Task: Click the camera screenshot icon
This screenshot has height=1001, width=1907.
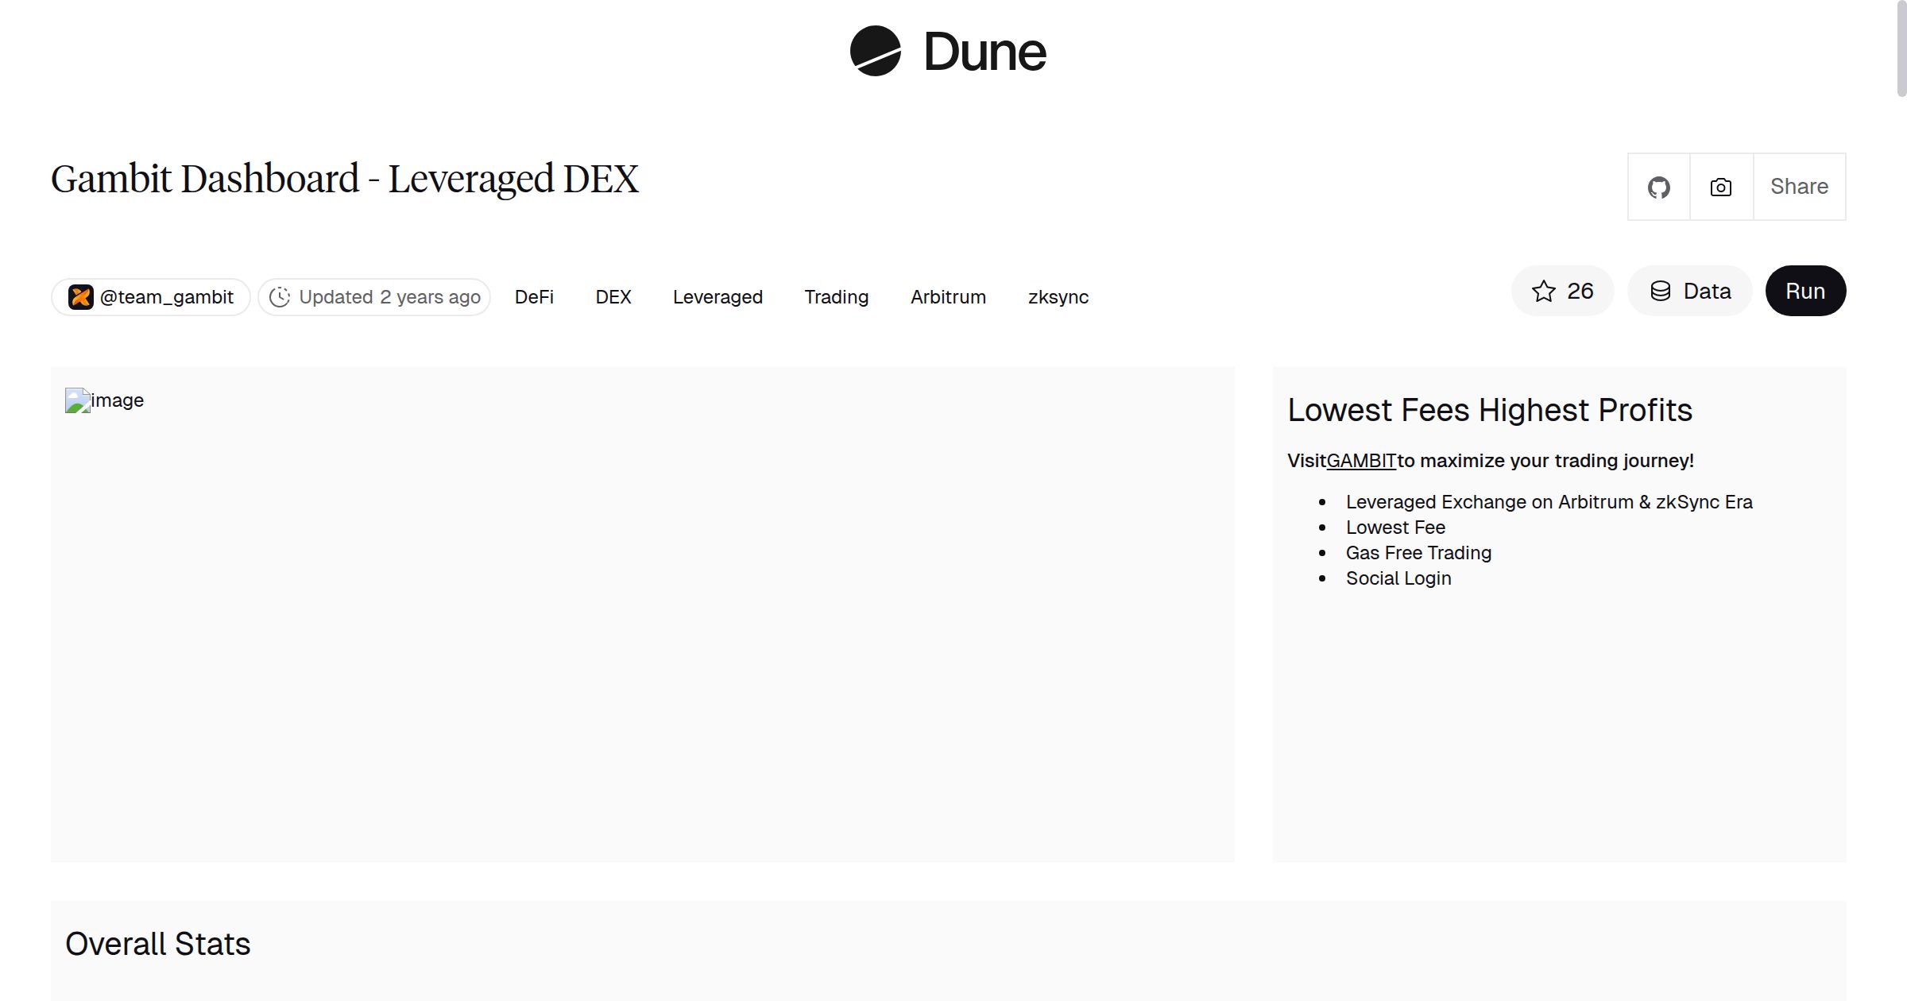Action: 1719,187
